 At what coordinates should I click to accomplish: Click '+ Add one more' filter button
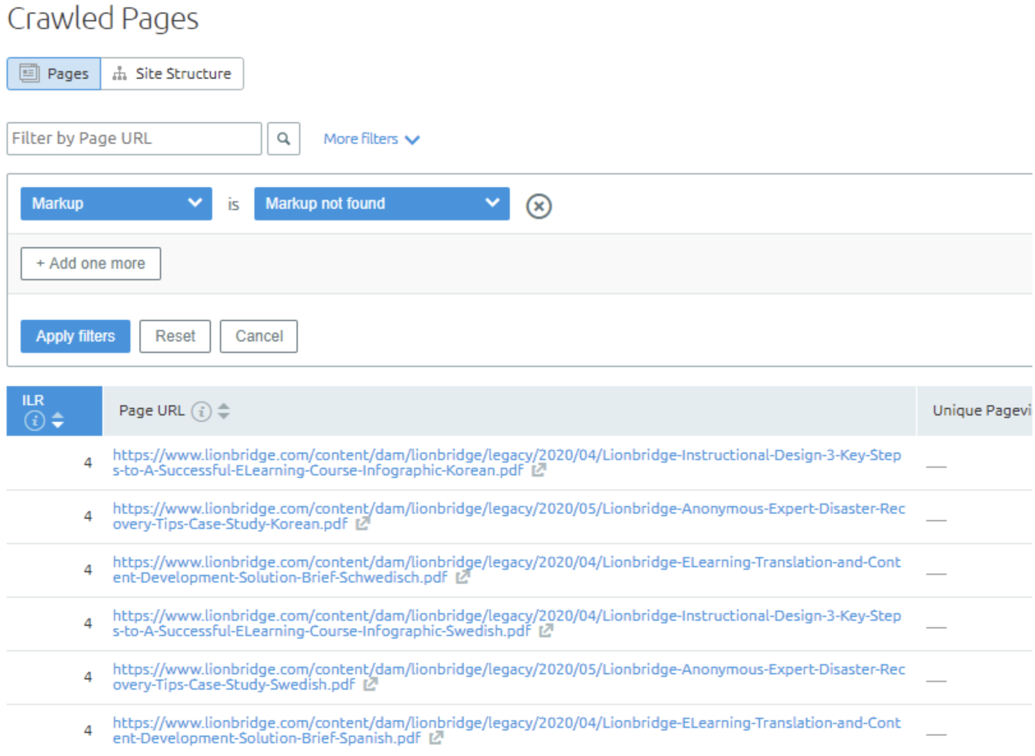[91, 264]
